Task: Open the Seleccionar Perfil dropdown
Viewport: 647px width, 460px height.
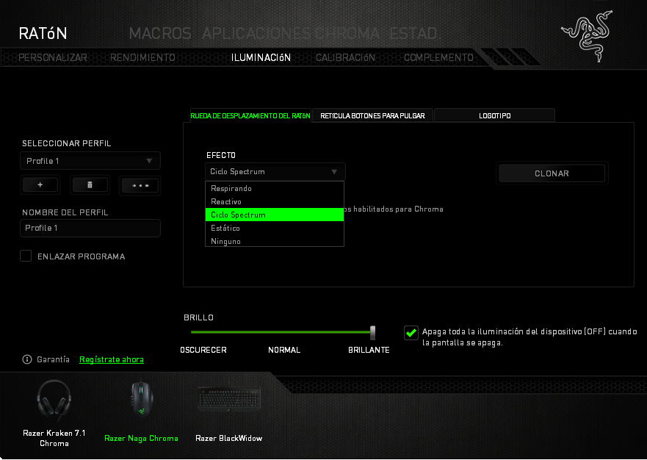Action: click(90, 161)
